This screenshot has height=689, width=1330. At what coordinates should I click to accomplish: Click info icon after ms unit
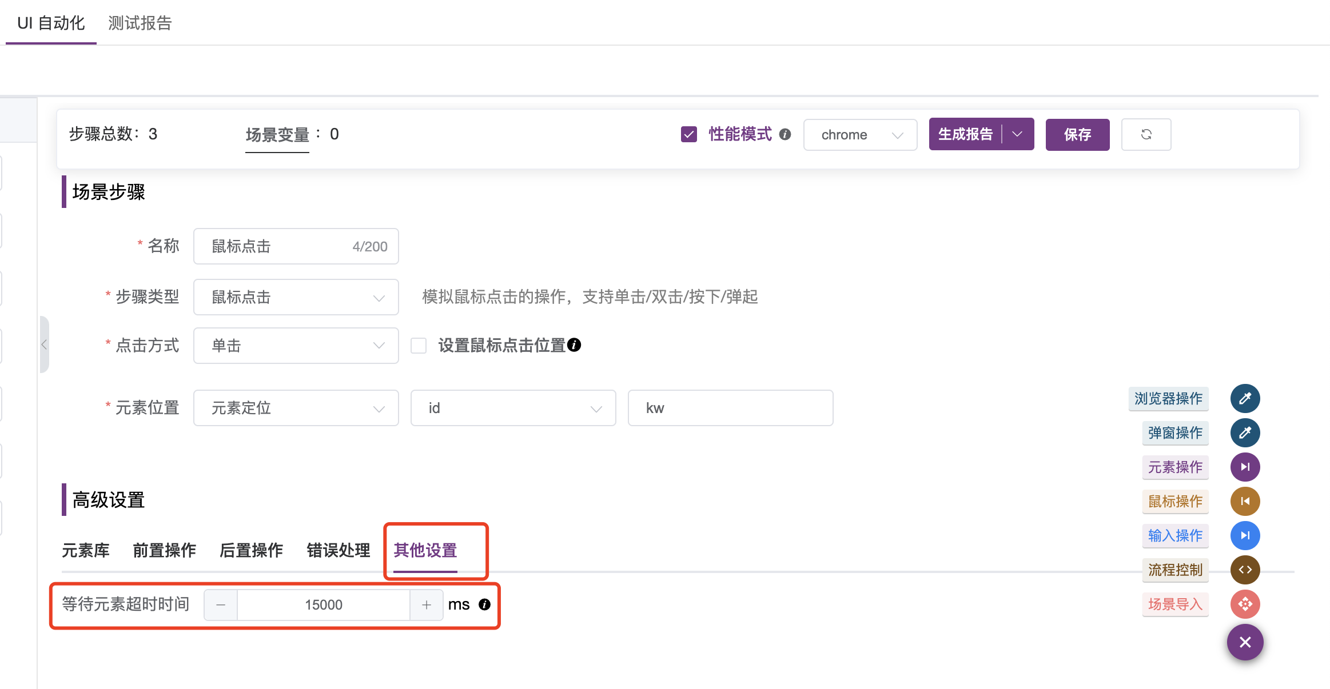(484, 604)
